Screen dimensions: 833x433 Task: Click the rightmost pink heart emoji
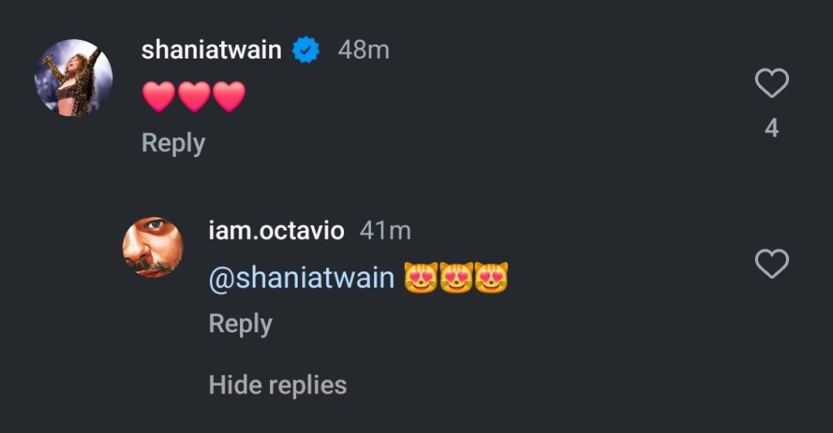(x=229, y=97)
